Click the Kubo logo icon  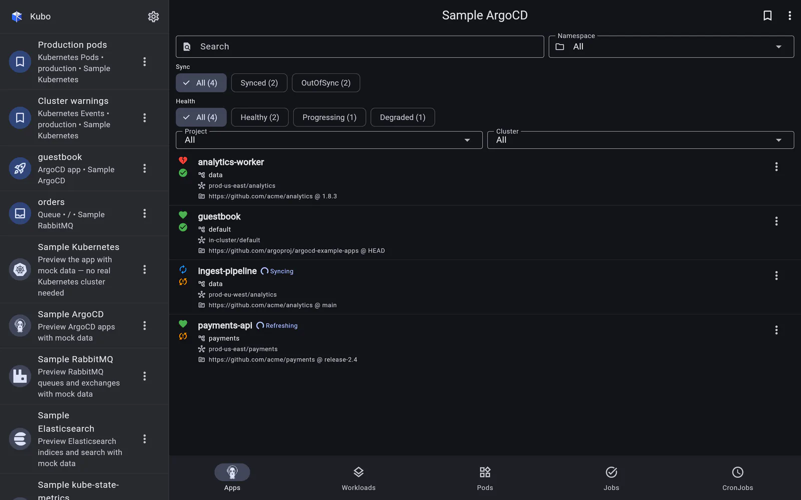pos(17,16)
